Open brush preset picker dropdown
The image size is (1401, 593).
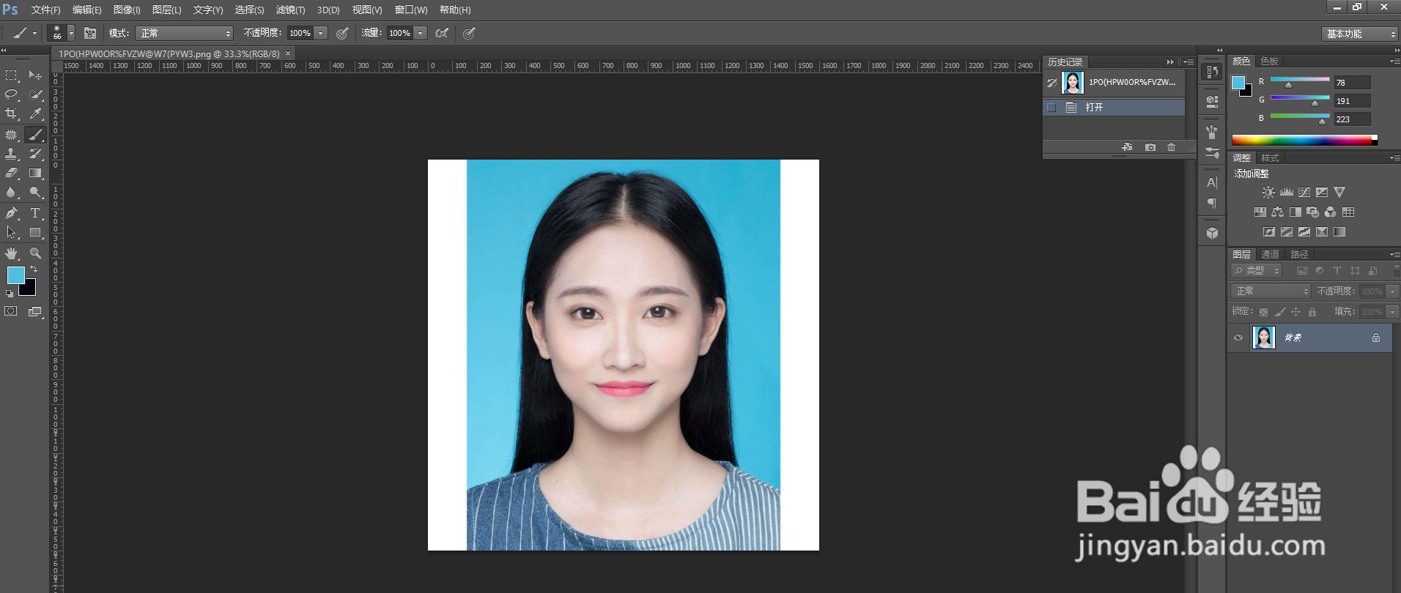click(x=71, y=33)
